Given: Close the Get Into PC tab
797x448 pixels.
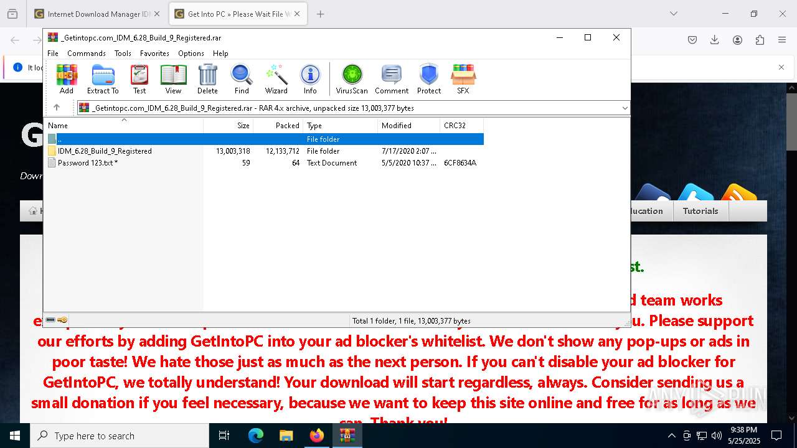Looking at the screenshot, I should click(x=297, y=14).
